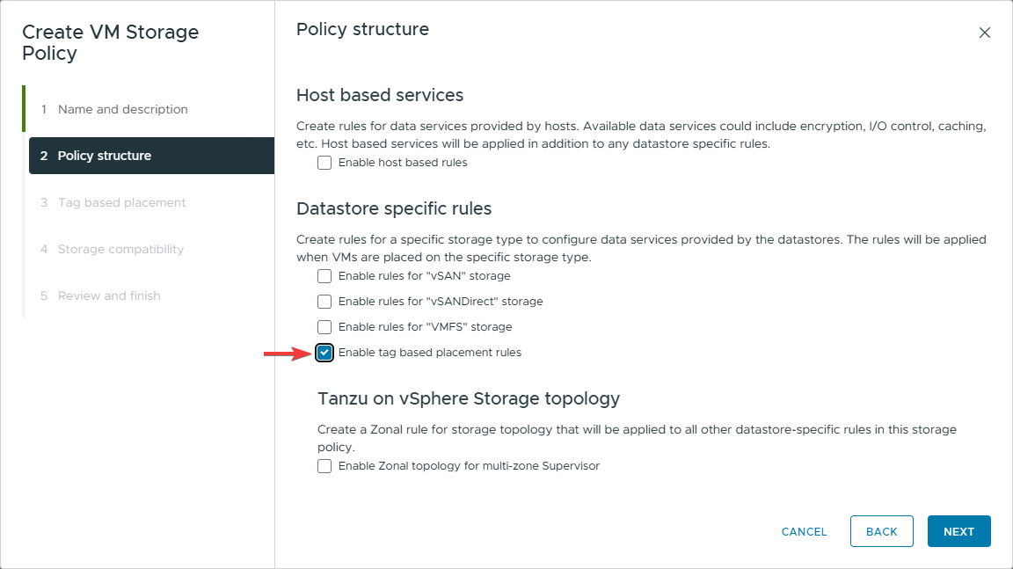This screenshot has height=569, width=1013.
Task: Check rules for "vSANDirect" storage
Action: (324, 302)
